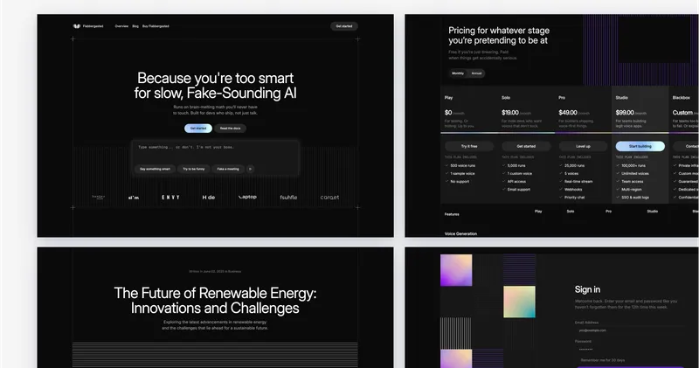Click the yellow-teal gradient square tile

click(x=517, y=306)
